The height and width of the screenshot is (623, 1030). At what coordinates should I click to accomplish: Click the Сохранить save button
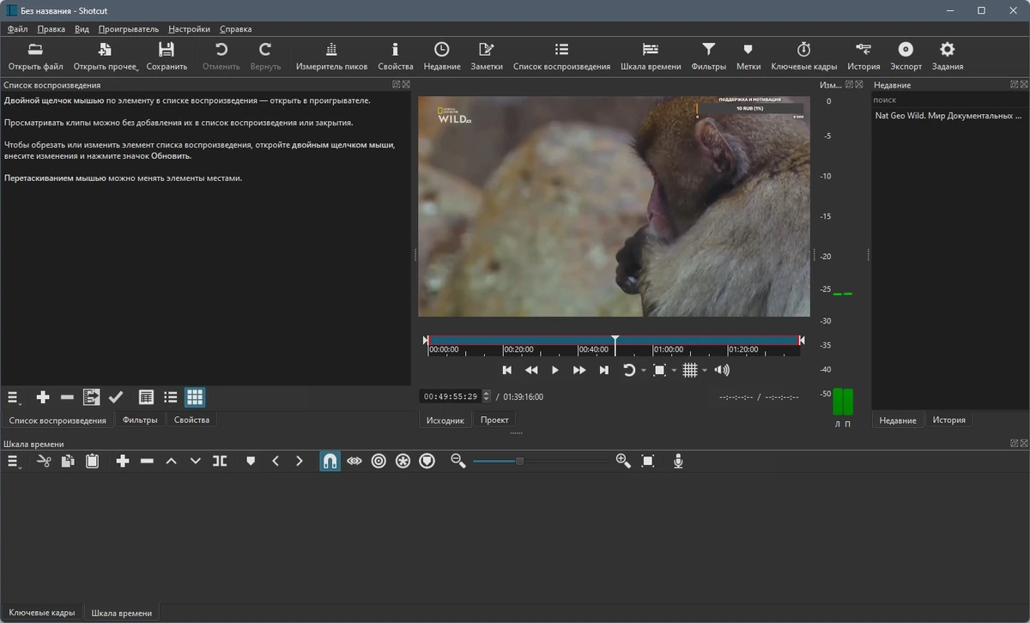[x=167, y=56]
